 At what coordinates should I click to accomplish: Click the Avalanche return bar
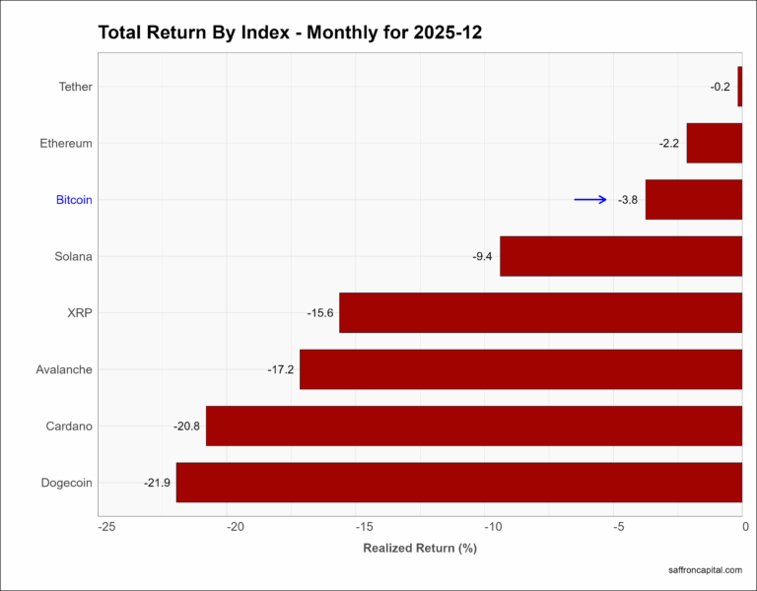[520, 369]
